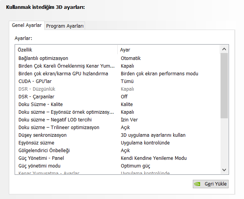Click the NVIDIA logo icon on Geri Yükle
Image resolution: width=244 pixels, height=199 pixels.
coord(197,184)
